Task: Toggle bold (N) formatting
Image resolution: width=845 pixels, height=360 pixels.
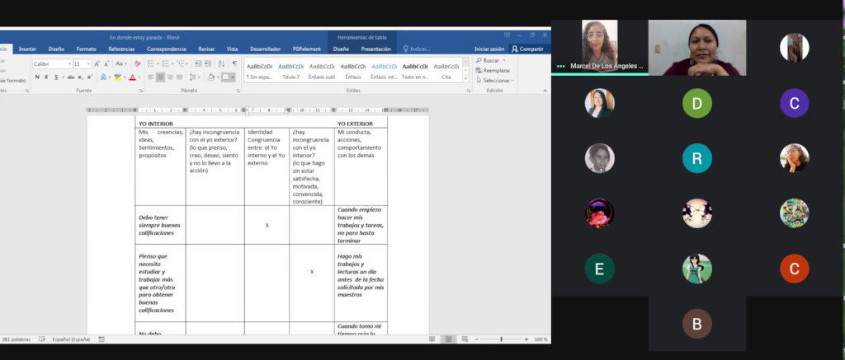Action: 37,77
